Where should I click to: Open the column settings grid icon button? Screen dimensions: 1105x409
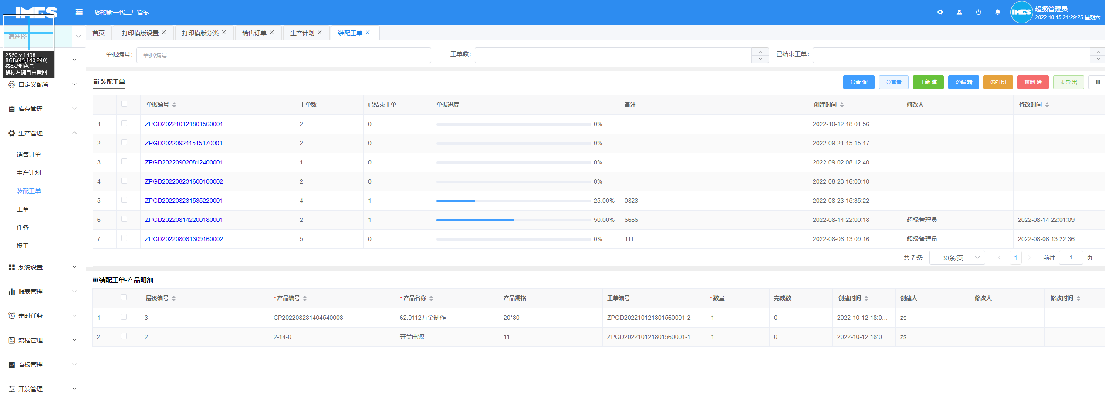point(1098,82)
